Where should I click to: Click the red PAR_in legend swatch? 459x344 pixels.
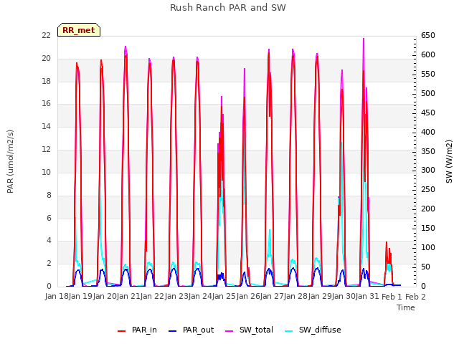[121, 331]
